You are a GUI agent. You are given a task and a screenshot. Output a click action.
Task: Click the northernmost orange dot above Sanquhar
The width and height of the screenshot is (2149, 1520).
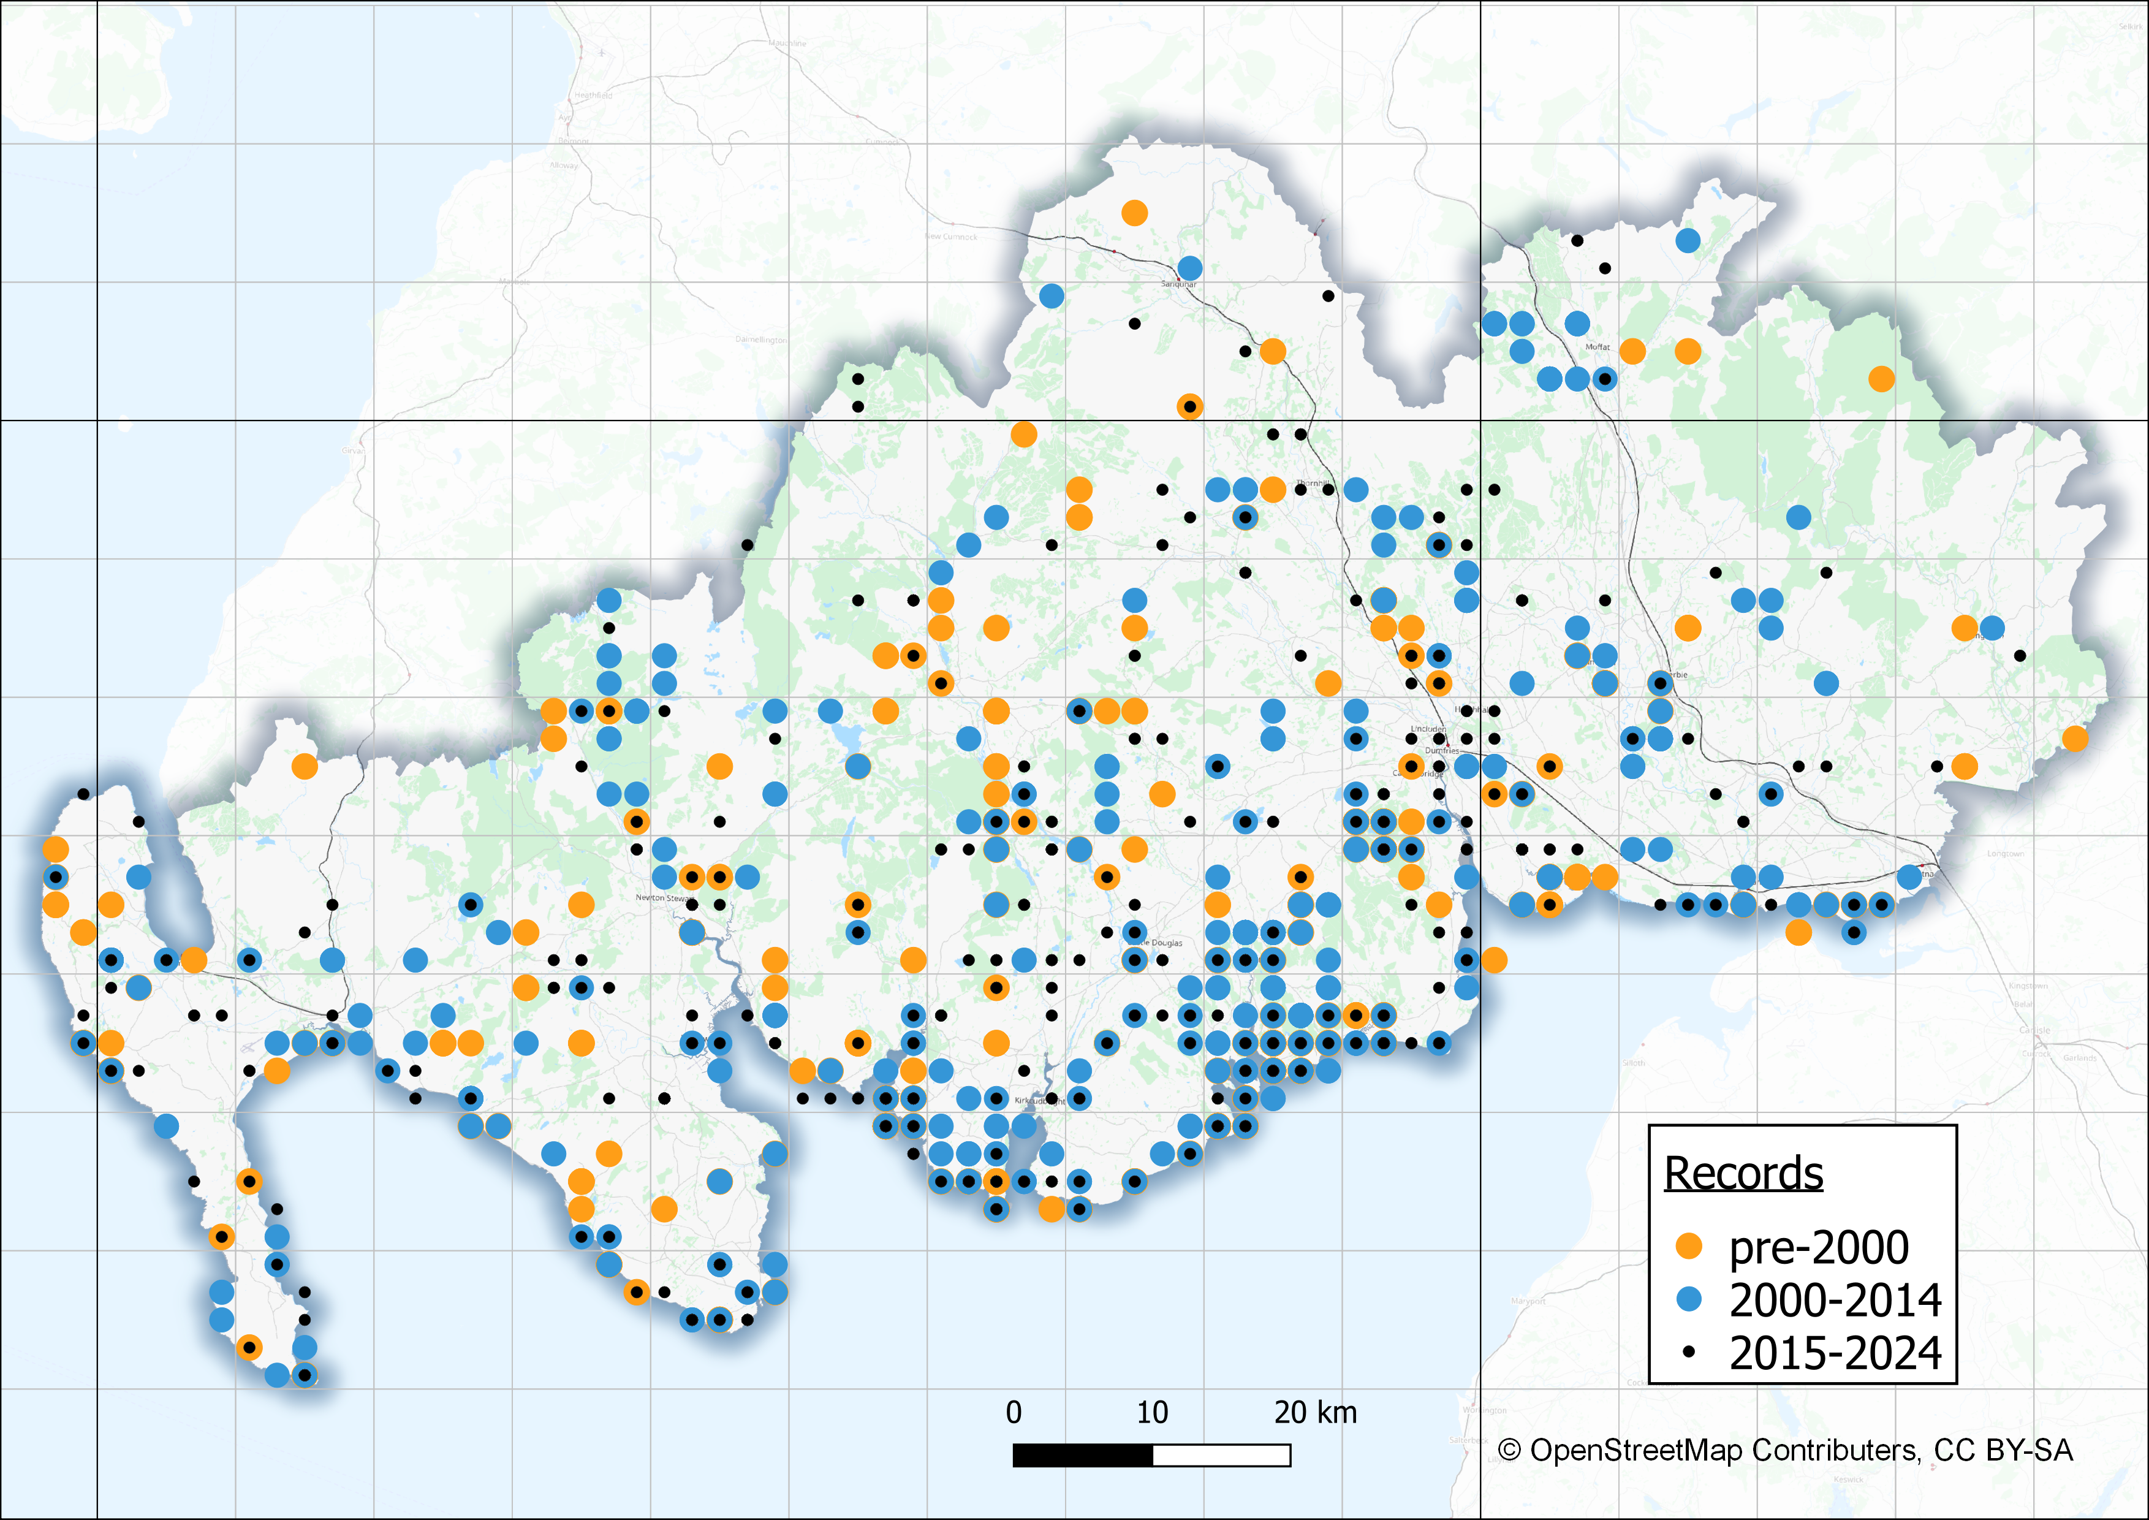(x=1134, y=213)
